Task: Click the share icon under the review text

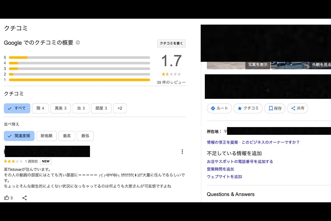Action: coord(25,198)
